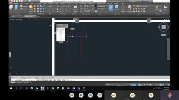Click the Smooth Object mesh tool
This screenshot has height=100, width=179.
coord(31,9)
